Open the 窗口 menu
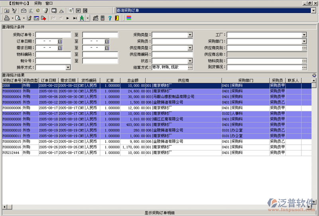This screenshot has width=319, height=216. coord(49,3)
